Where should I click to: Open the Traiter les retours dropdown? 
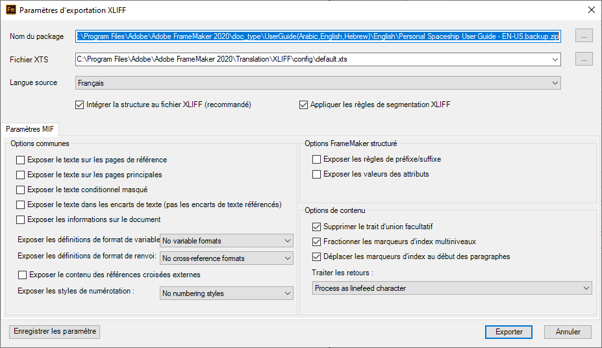click(x=451, y=288)
